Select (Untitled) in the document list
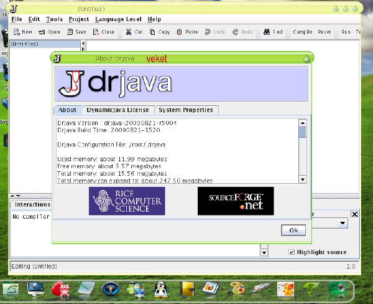Viewport: 373px width, 304px height. pos(45,44)
